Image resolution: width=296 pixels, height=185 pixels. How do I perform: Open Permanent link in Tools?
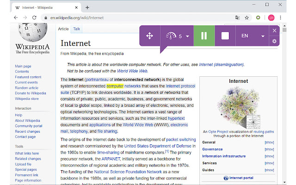(x=27, y=175)
